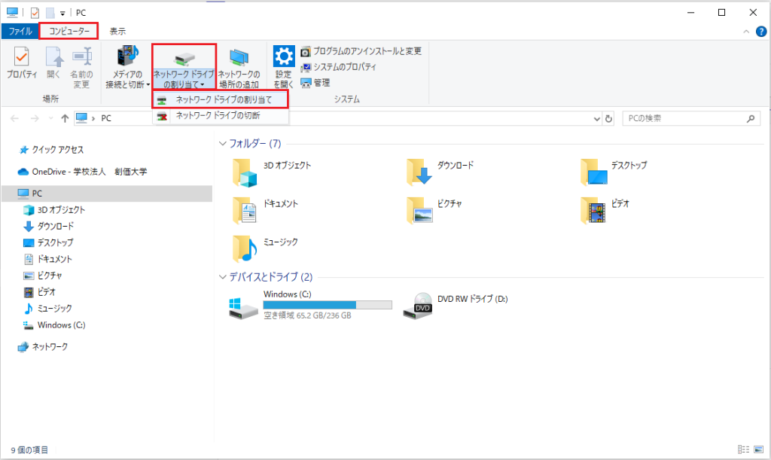
Task: Click the 管理 button
Action: pos(315,83)
